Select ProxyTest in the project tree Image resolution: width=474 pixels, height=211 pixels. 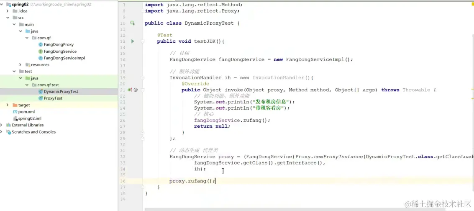[59, 98]
